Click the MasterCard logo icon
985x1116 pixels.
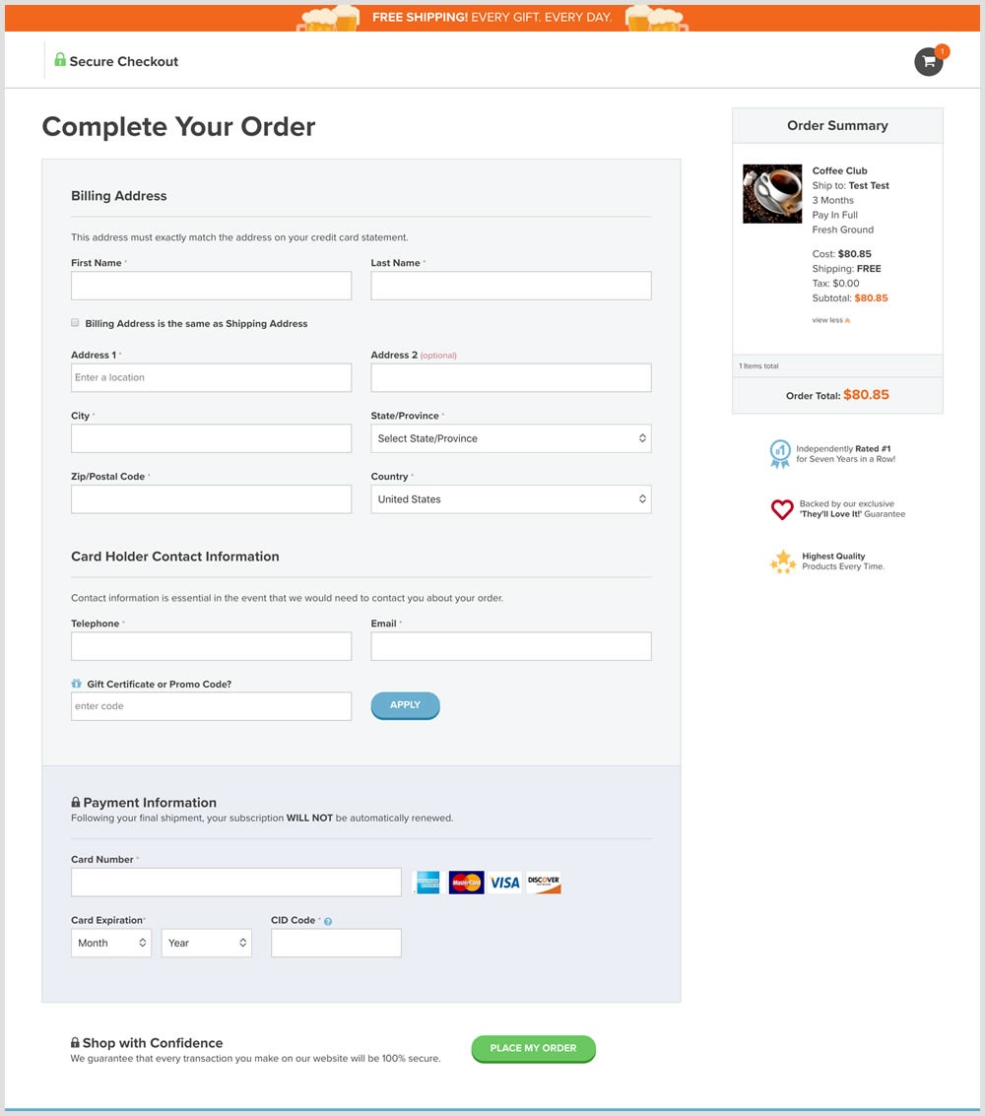coord(466,883)
